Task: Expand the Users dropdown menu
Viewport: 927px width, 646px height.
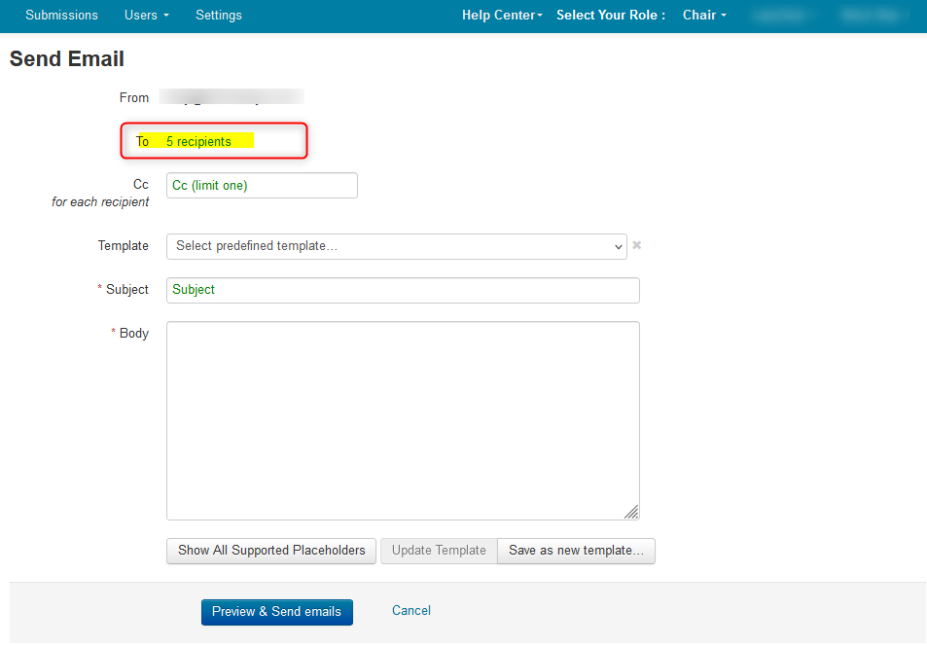Action: 146,15
